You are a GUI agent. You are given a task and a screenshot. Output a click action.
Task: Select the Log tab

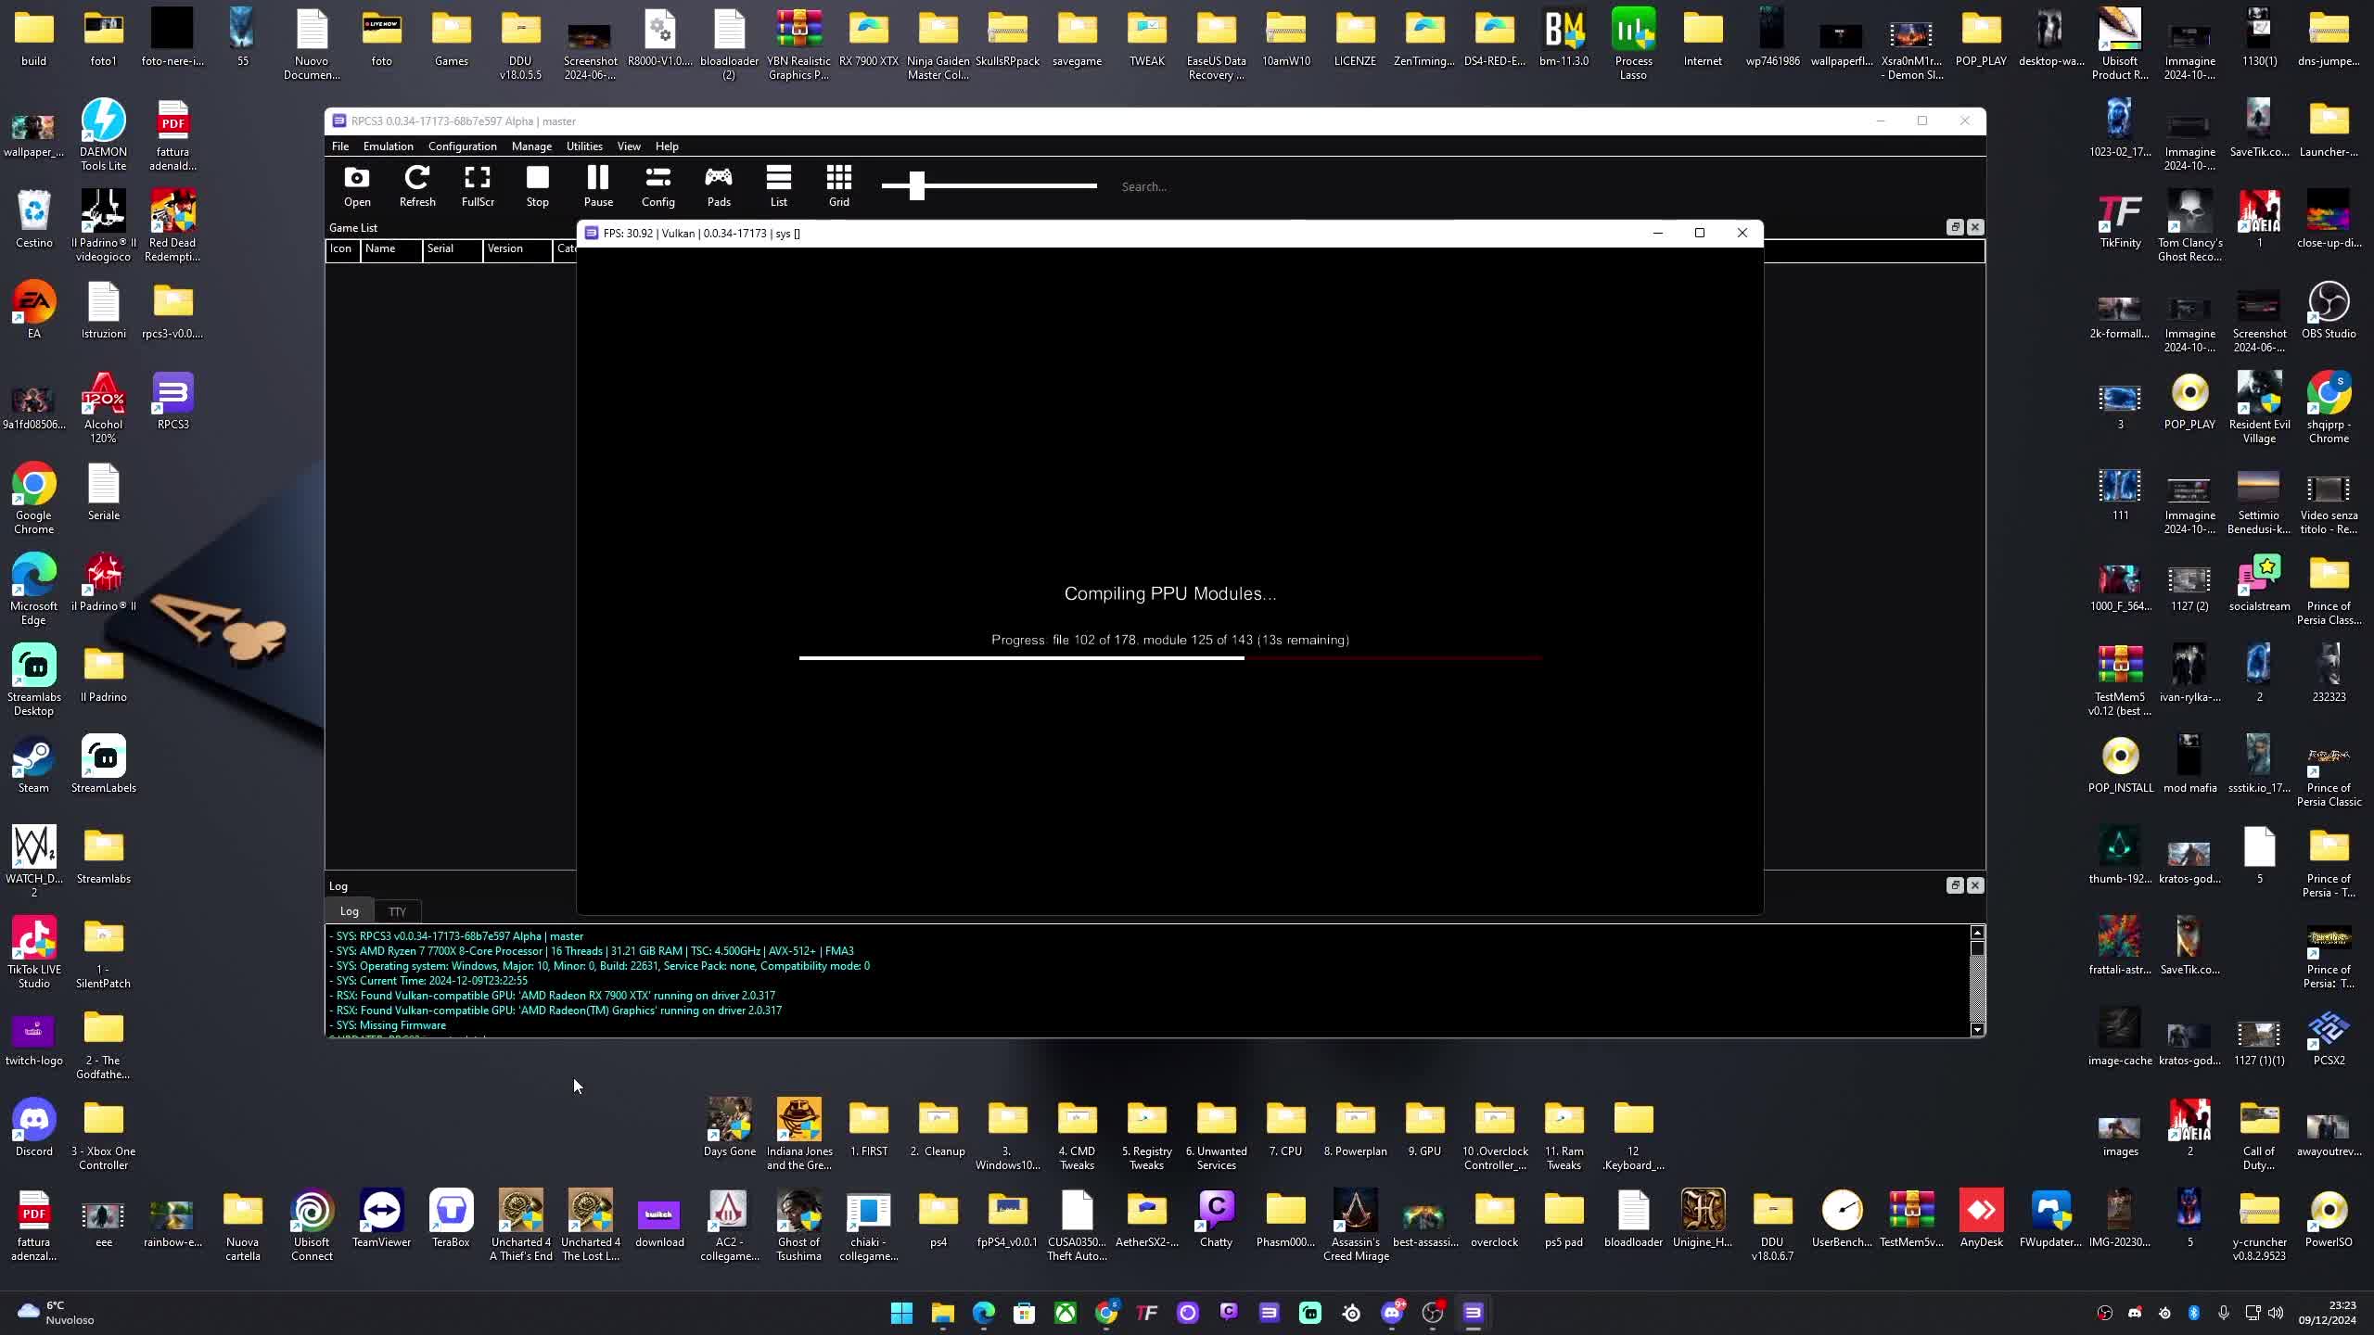350,911
